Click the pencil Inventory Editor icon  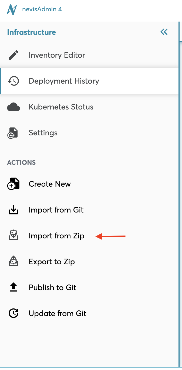[13, 55]
